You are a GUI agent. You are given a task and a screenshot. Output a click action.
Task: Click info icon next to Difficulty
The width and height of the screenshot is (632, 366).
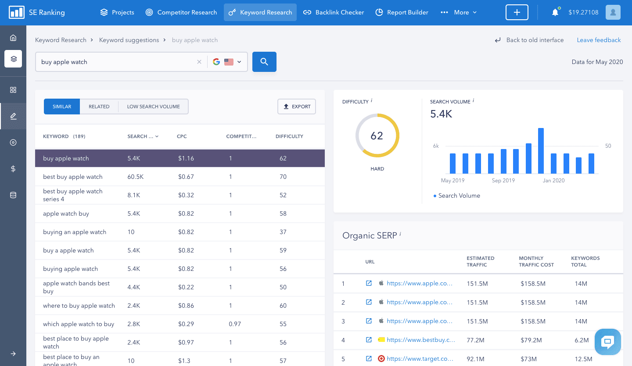point(372,100)
